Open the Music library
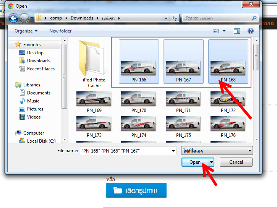The width and height of the screenshot is (277, 208). 33,101
